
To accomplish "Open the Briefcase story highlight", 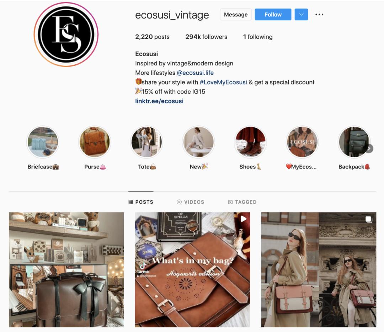I will (43, 142).
